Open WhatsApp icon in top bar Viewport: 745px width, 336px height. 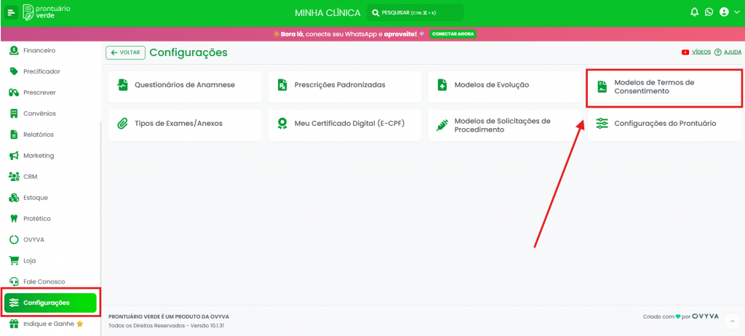coord(709,12)
